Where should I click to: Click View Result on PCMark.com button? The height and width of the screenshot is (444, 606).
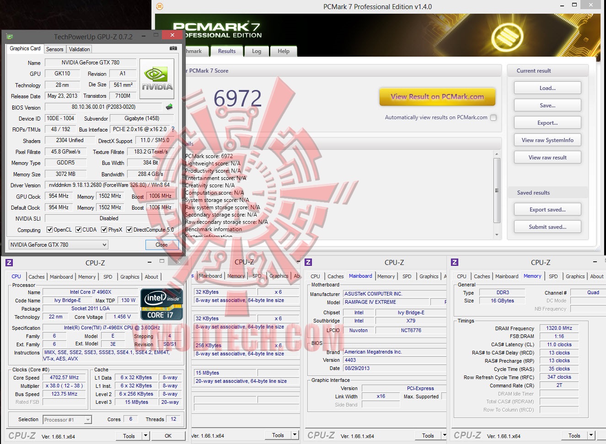point(437,97)
